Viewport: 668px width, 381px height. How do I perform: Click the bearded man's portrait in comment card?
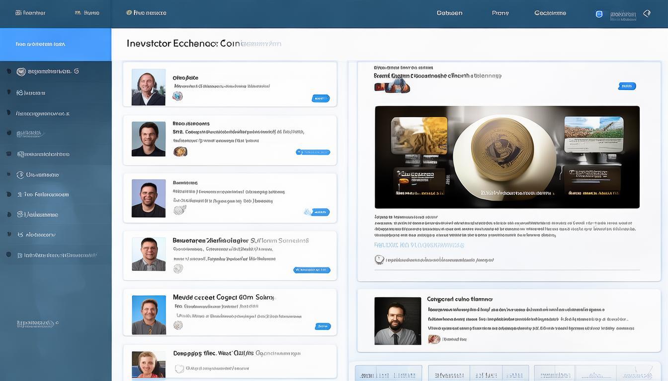tap(397, 321)
